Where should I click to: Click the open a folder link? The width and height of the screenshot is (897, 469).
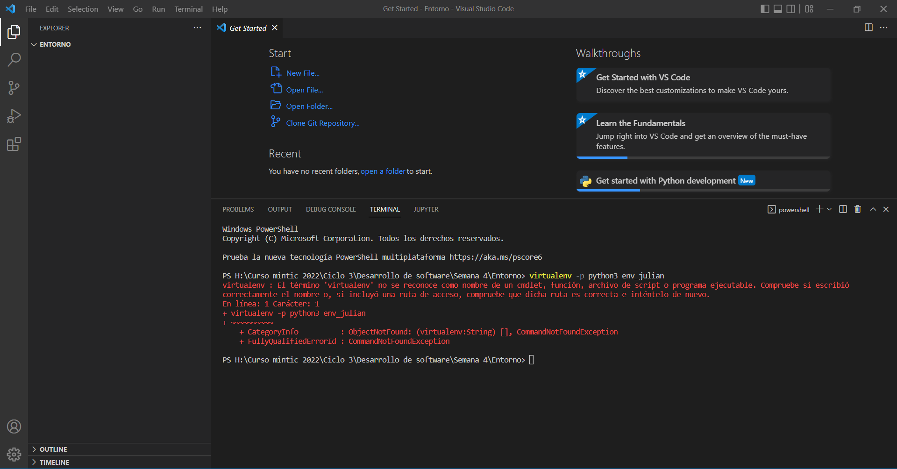point(383,171)
